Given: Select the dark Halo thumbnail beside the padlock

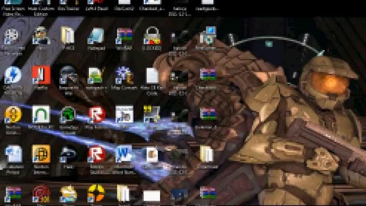Looking at the screenshot, I should (180, 37).
